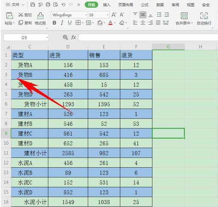Click the Save icon in quick toolbar
This screenshot has height=207, width=218.
[32, 5]
